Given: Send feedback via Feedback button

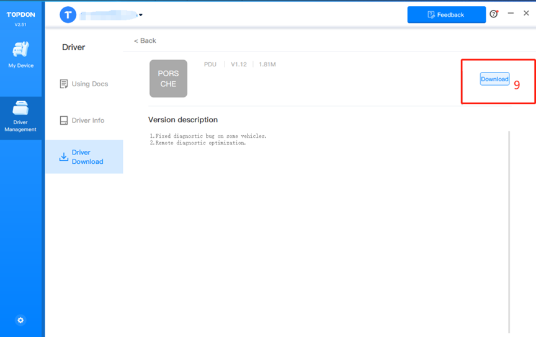Looking at the screenshot, I should 447,15.
